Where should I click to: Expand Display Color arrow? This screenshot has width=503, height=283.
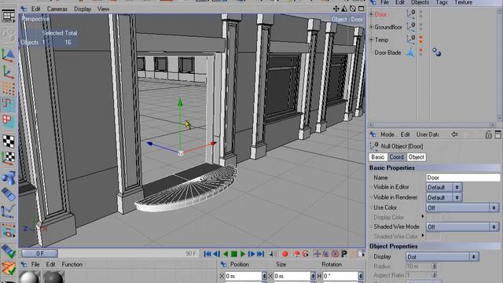tap(423, 217)
